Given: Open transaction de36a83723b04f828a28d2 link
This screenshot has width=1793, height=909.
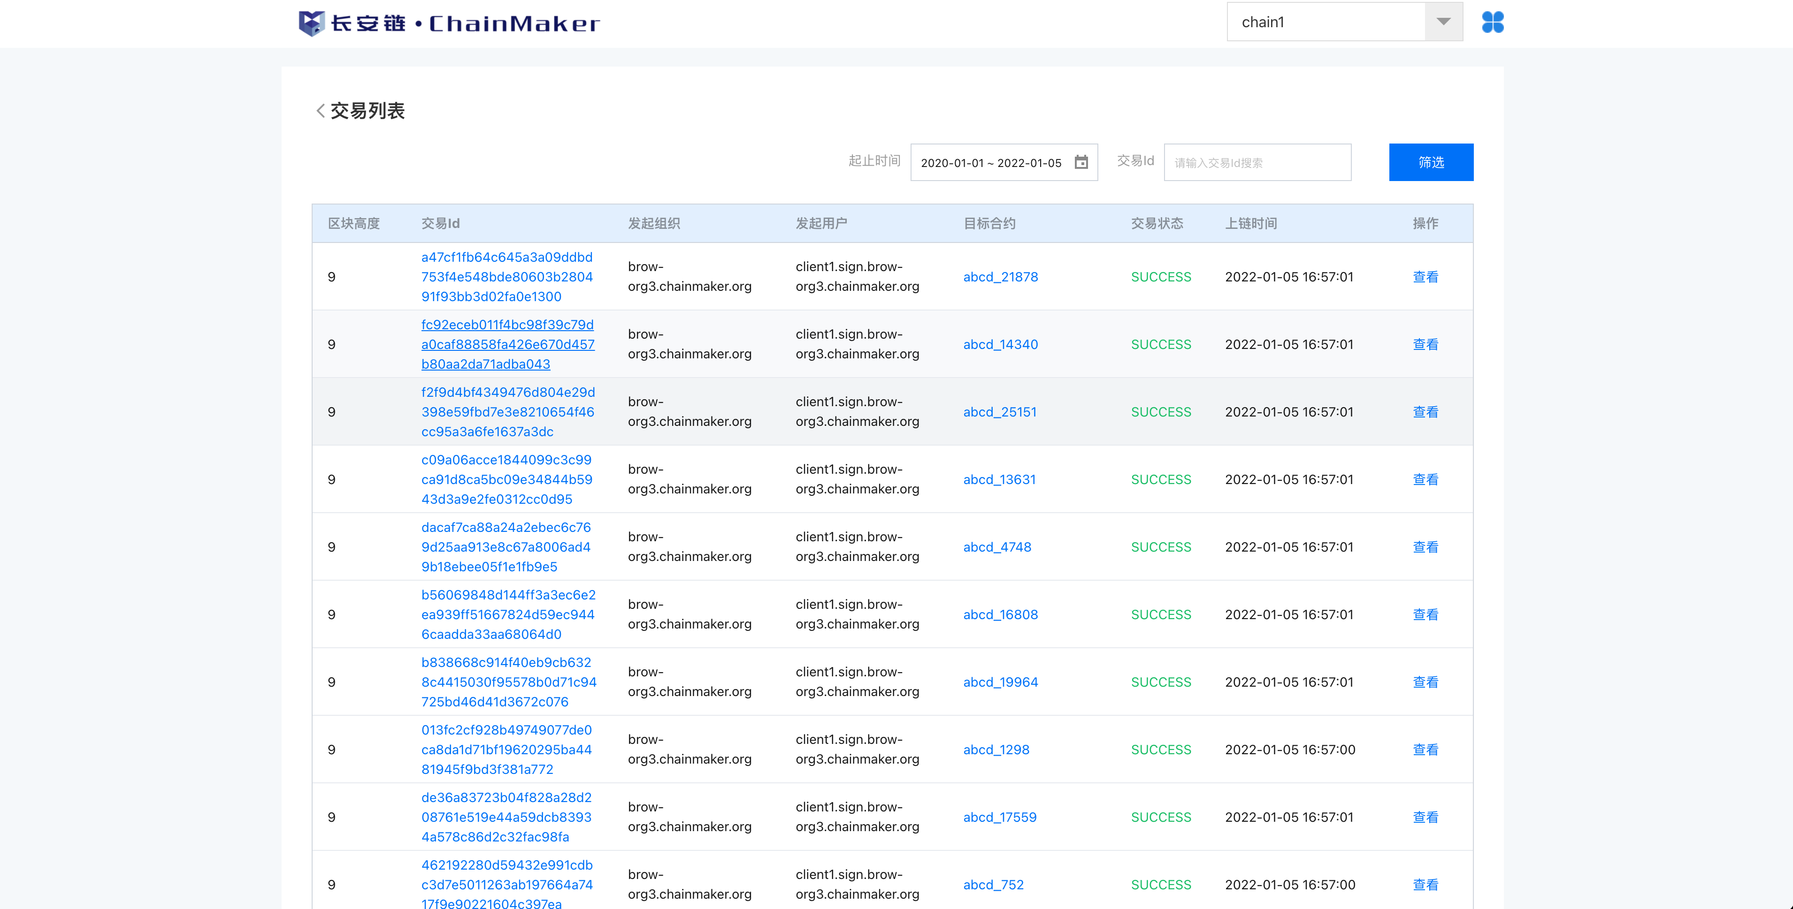Looking at the screenshot, I should [507, 817].
